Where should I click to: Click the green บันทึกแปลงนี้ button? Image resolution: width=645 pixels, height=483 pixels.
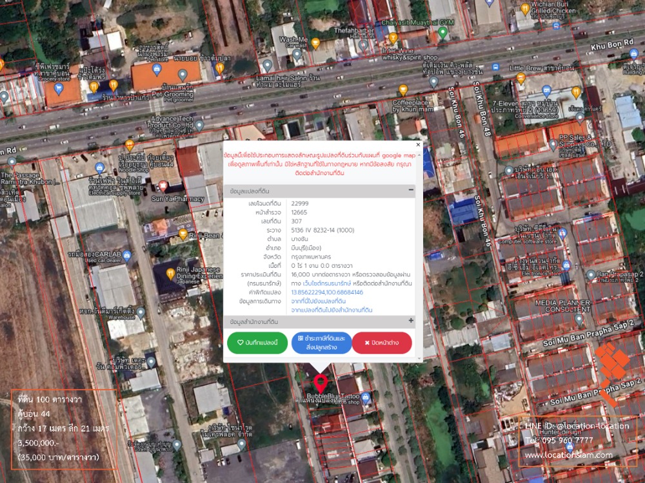257,343
